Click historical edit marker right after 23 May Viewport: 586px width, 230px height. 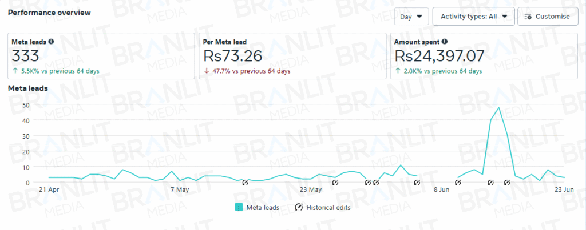click(335, 183)
